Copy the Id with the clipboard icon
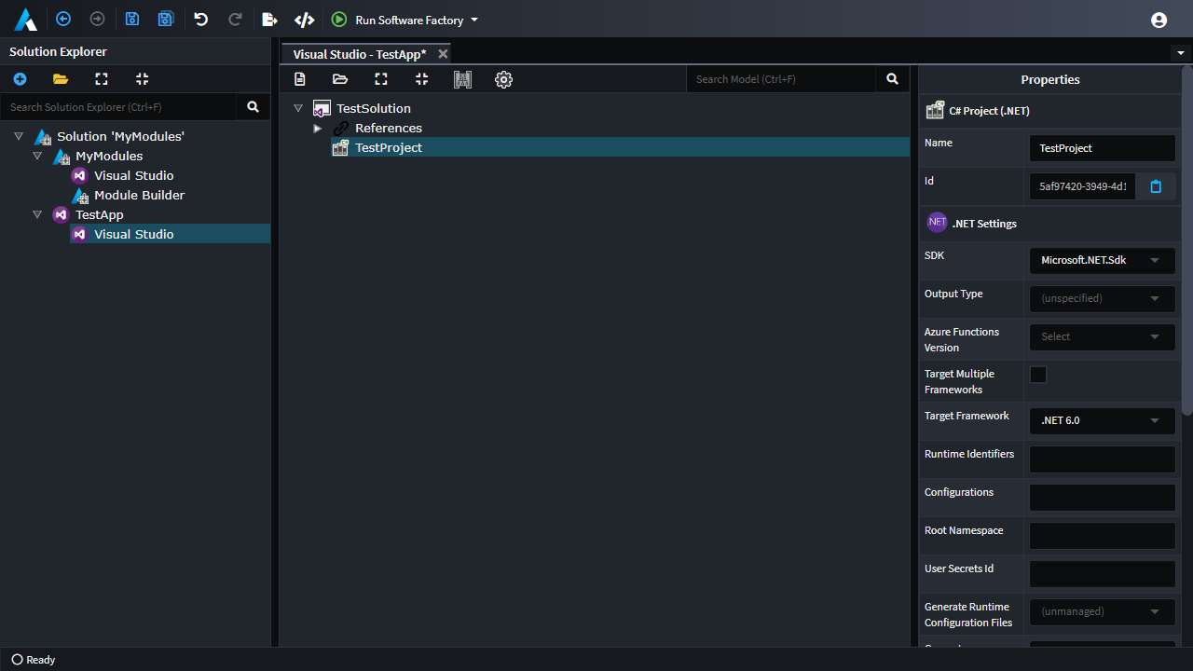 [1156, 186]
